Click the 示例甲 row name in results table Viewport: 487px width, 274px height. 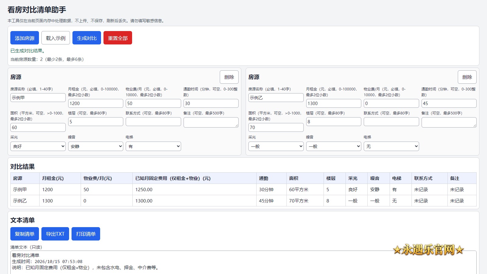[25, 189]
